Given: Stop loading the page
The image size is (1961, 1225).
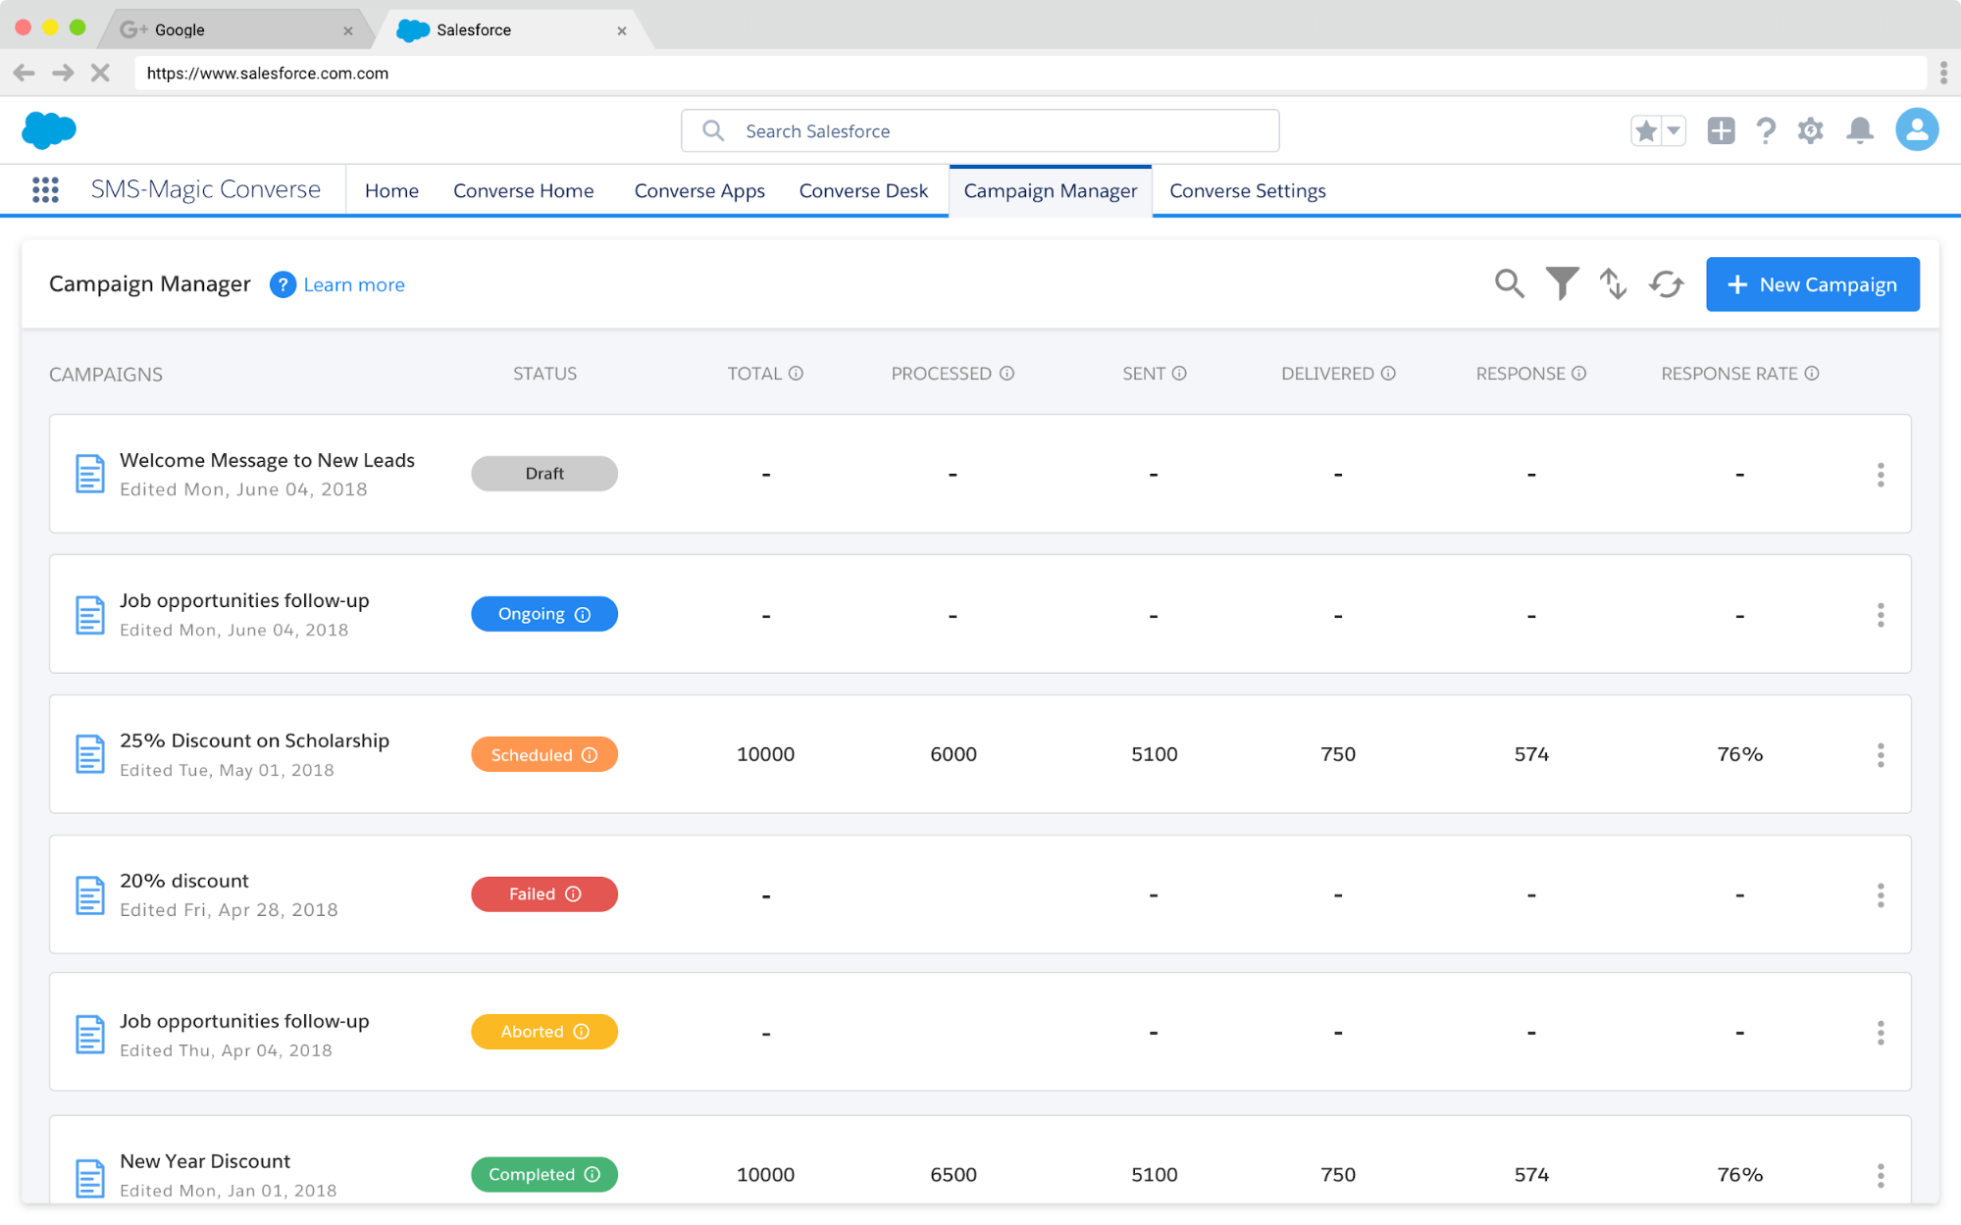Looking at the screenshot, I should (x=100, y=73).
